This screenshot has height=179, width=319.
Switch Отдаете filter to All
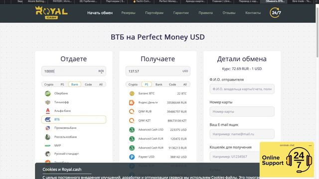[101, 85]
